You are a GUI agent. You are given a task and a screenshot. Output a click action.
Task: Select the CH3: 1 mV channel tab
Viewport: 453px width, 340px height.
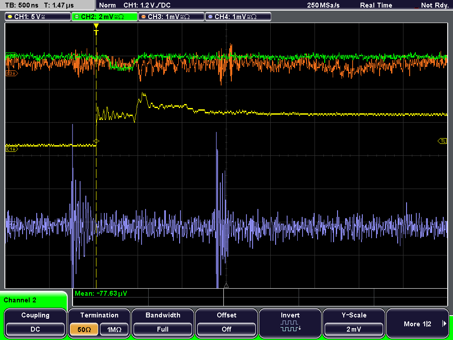tap(171, 16)
